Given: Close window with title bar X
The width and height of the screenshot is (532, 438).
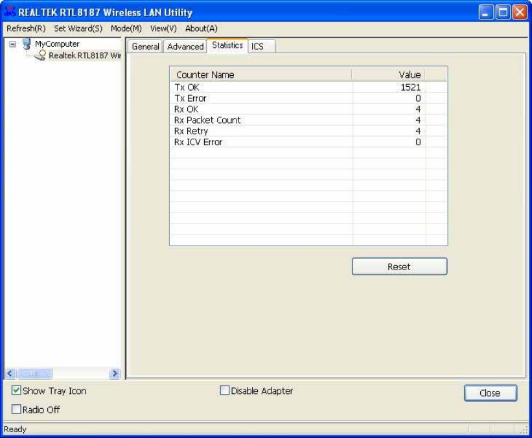Looking at the screenshot, I should point(520,12).
